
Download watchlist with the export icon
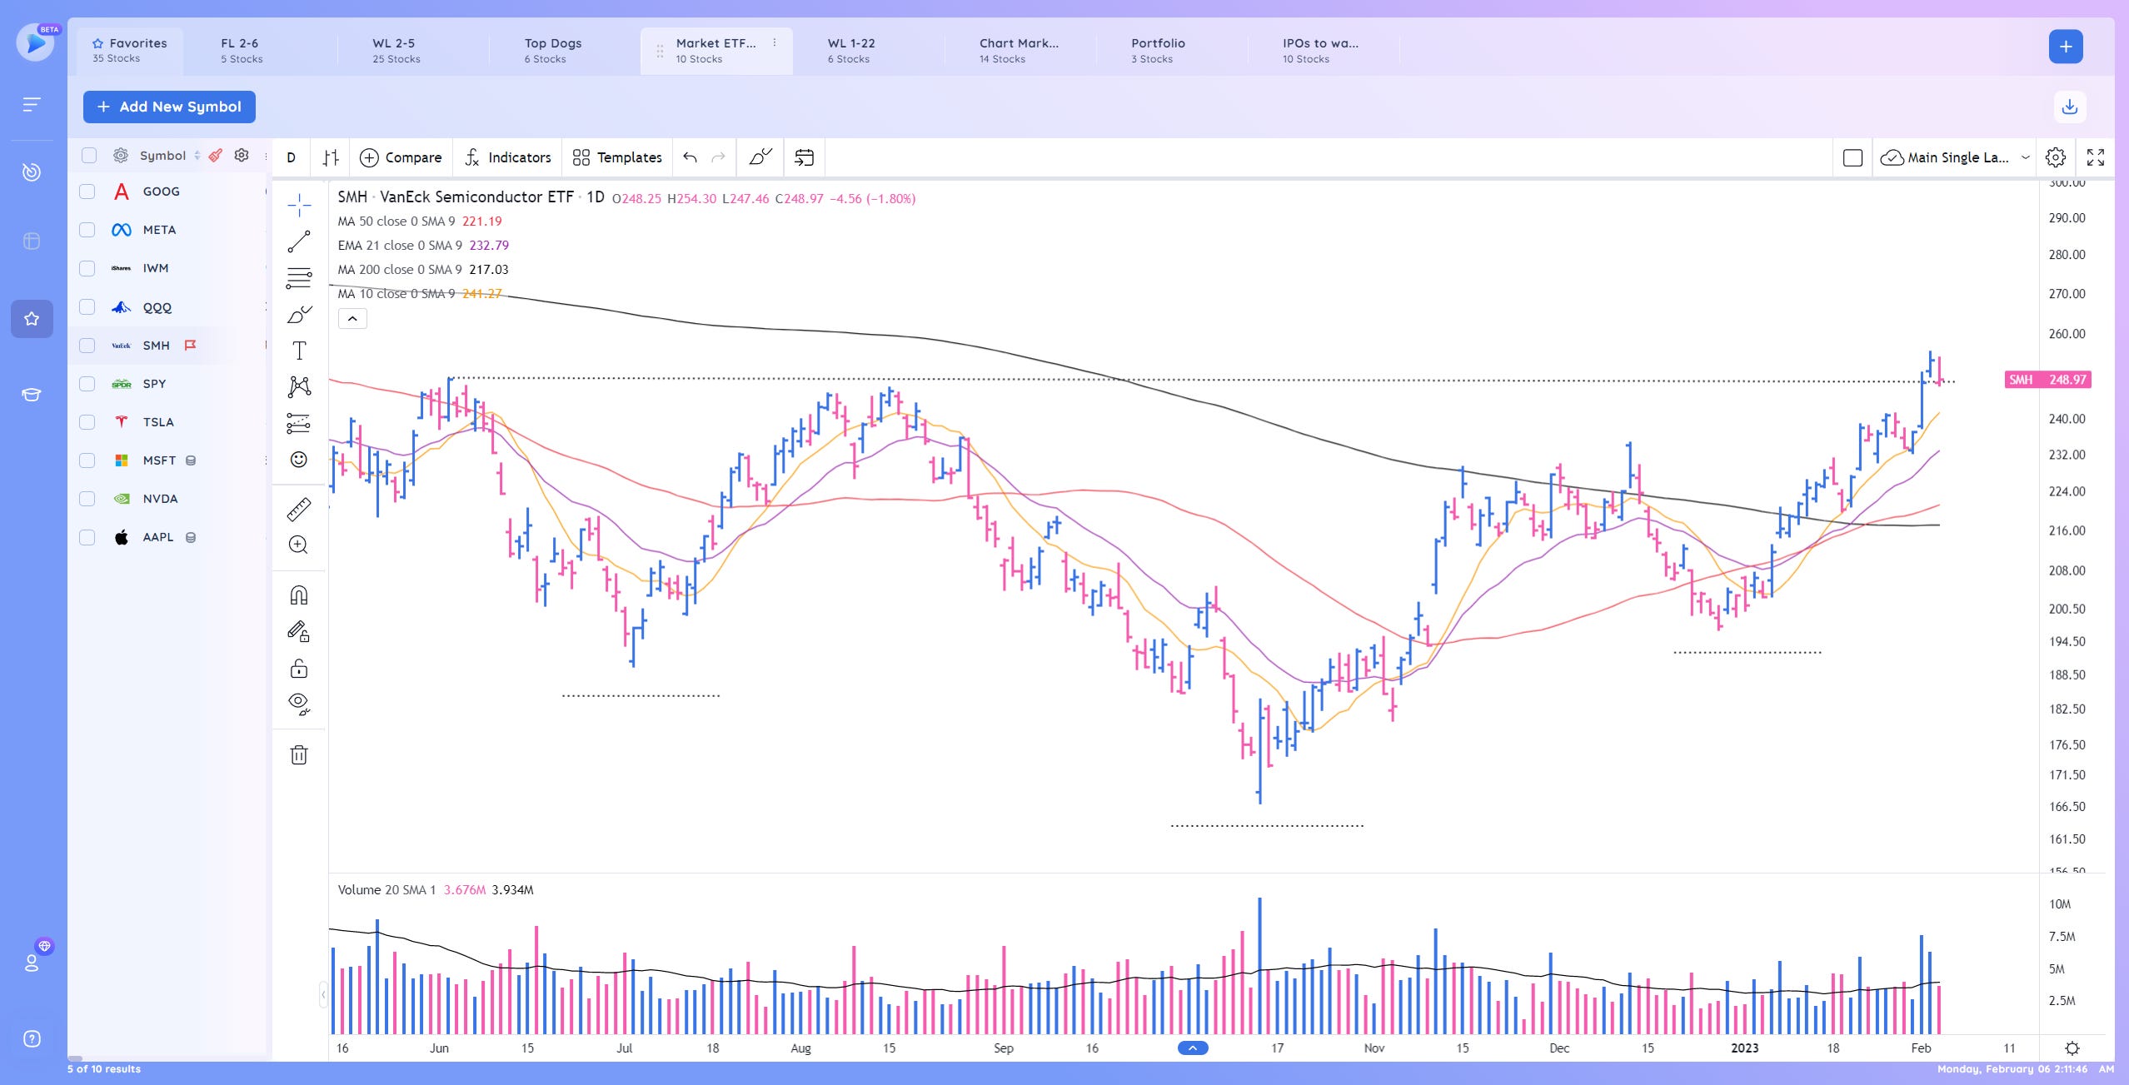pyautogui.click(x=2070, y=107)
